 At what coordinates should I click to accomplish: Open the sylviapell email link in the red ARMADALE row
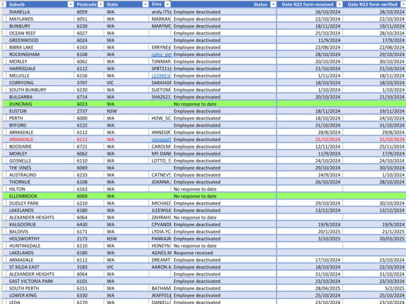click(161, 139)
